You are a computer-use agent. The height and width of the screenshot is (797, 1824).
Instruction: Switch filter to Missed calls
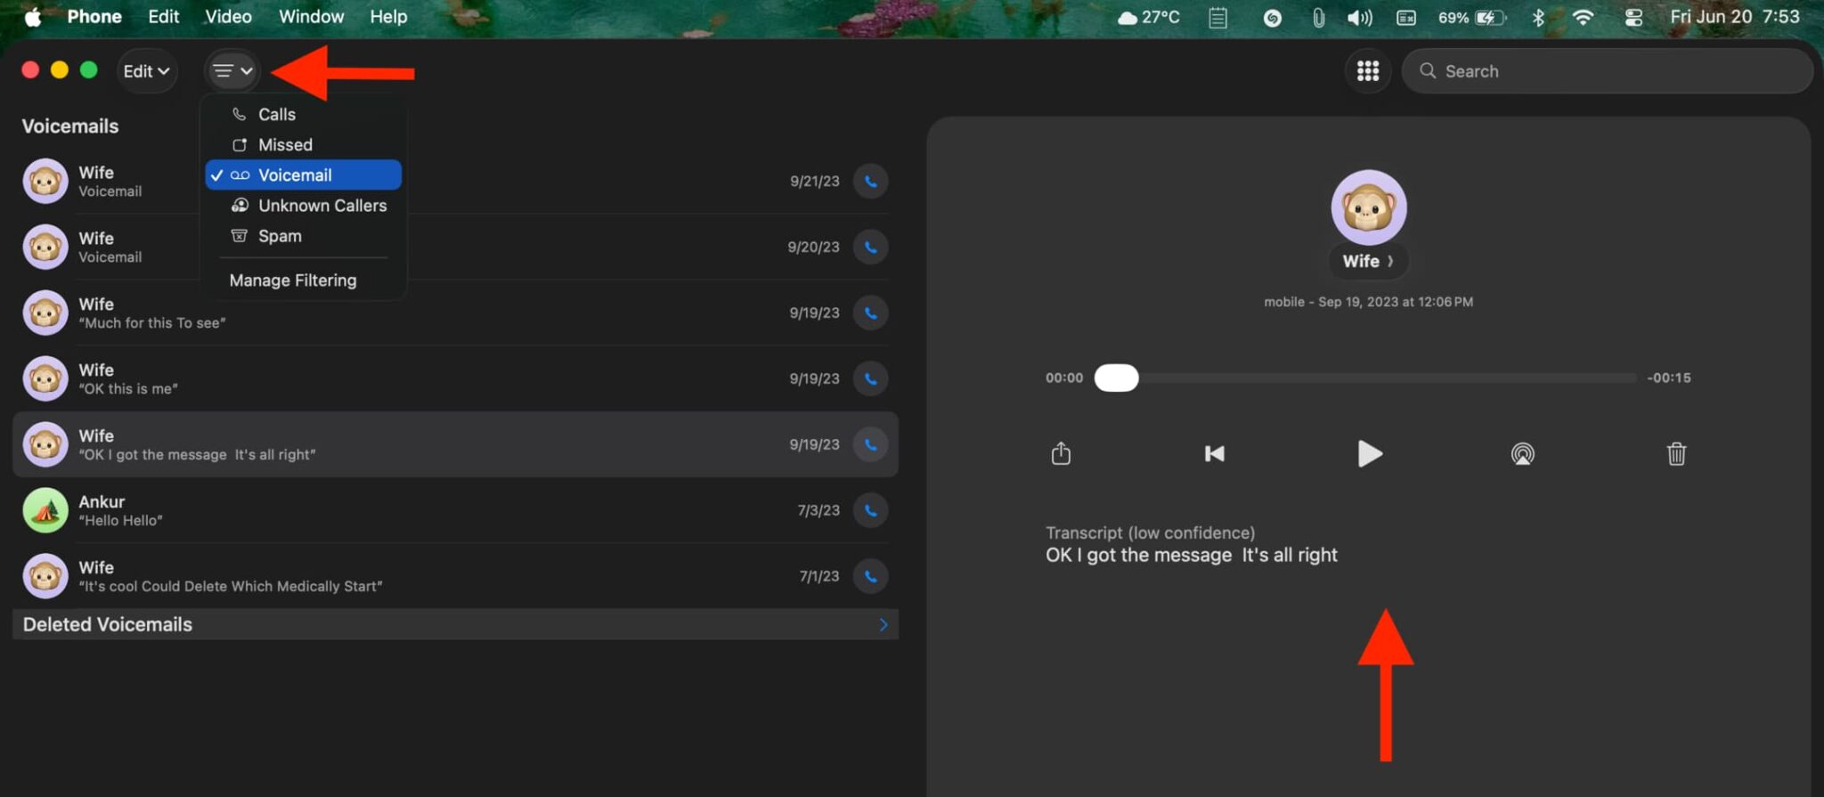pyautogui.click(x=285, y=145)
